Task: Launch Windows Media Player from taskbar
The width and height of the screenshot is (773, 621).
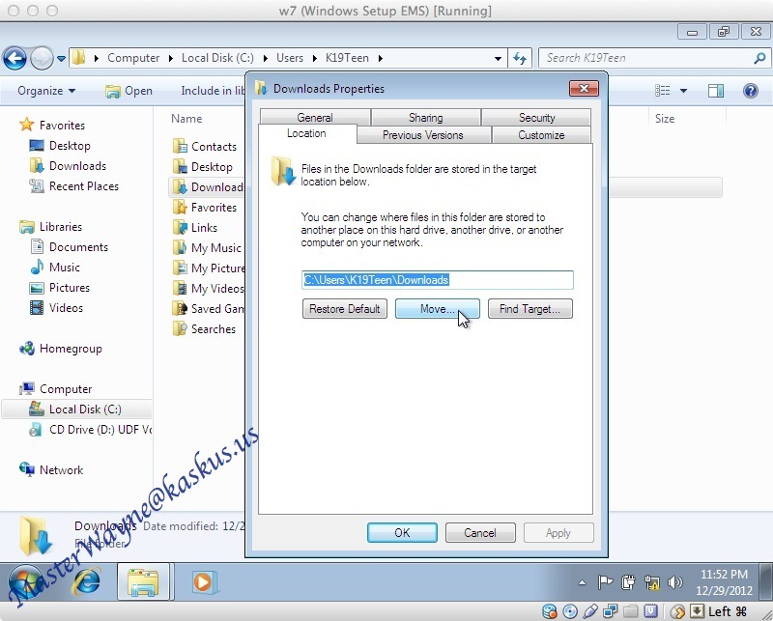Action: pyautogui.click(x=203, y=582)
